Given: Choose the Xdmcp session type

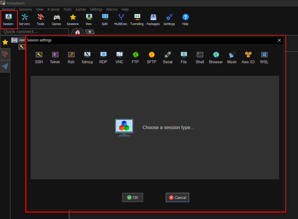Looking at the screenshot, I should point(87,58).
